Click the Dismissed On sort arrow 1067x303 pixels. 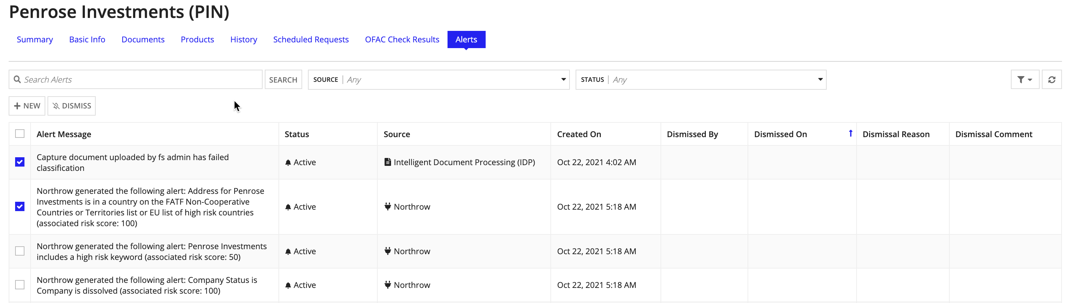pos(850,133)
